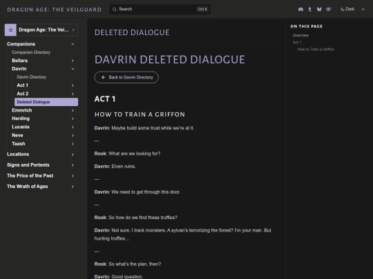Select the Deleted Dialogue sidebar item
This screenshot has height=279, width=373.
pyautogui.click(x=46, y=102)
